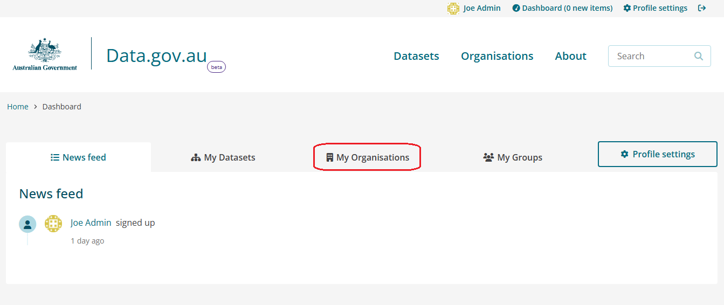Open the Datasets menu
This screenshot has width=724, height=305.
click(x=416, y=56)
